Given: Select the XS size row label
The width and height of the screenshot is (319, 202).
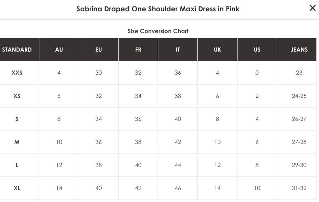Looking at the screenshot, I should tap(17, 96).
